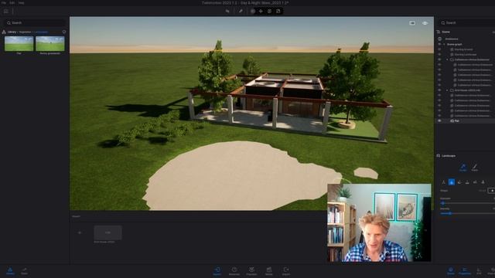Click the Scene panel search field
Viewport: 495px width, 278px height.
pos(466,22)
